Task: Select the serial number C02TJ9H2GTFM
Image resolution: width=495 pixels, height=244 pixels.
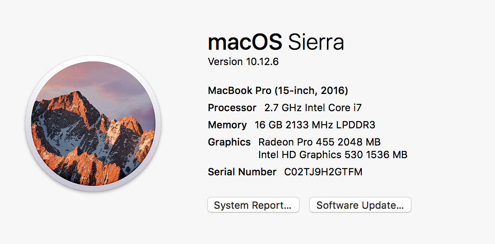Action: pos(323,172)
